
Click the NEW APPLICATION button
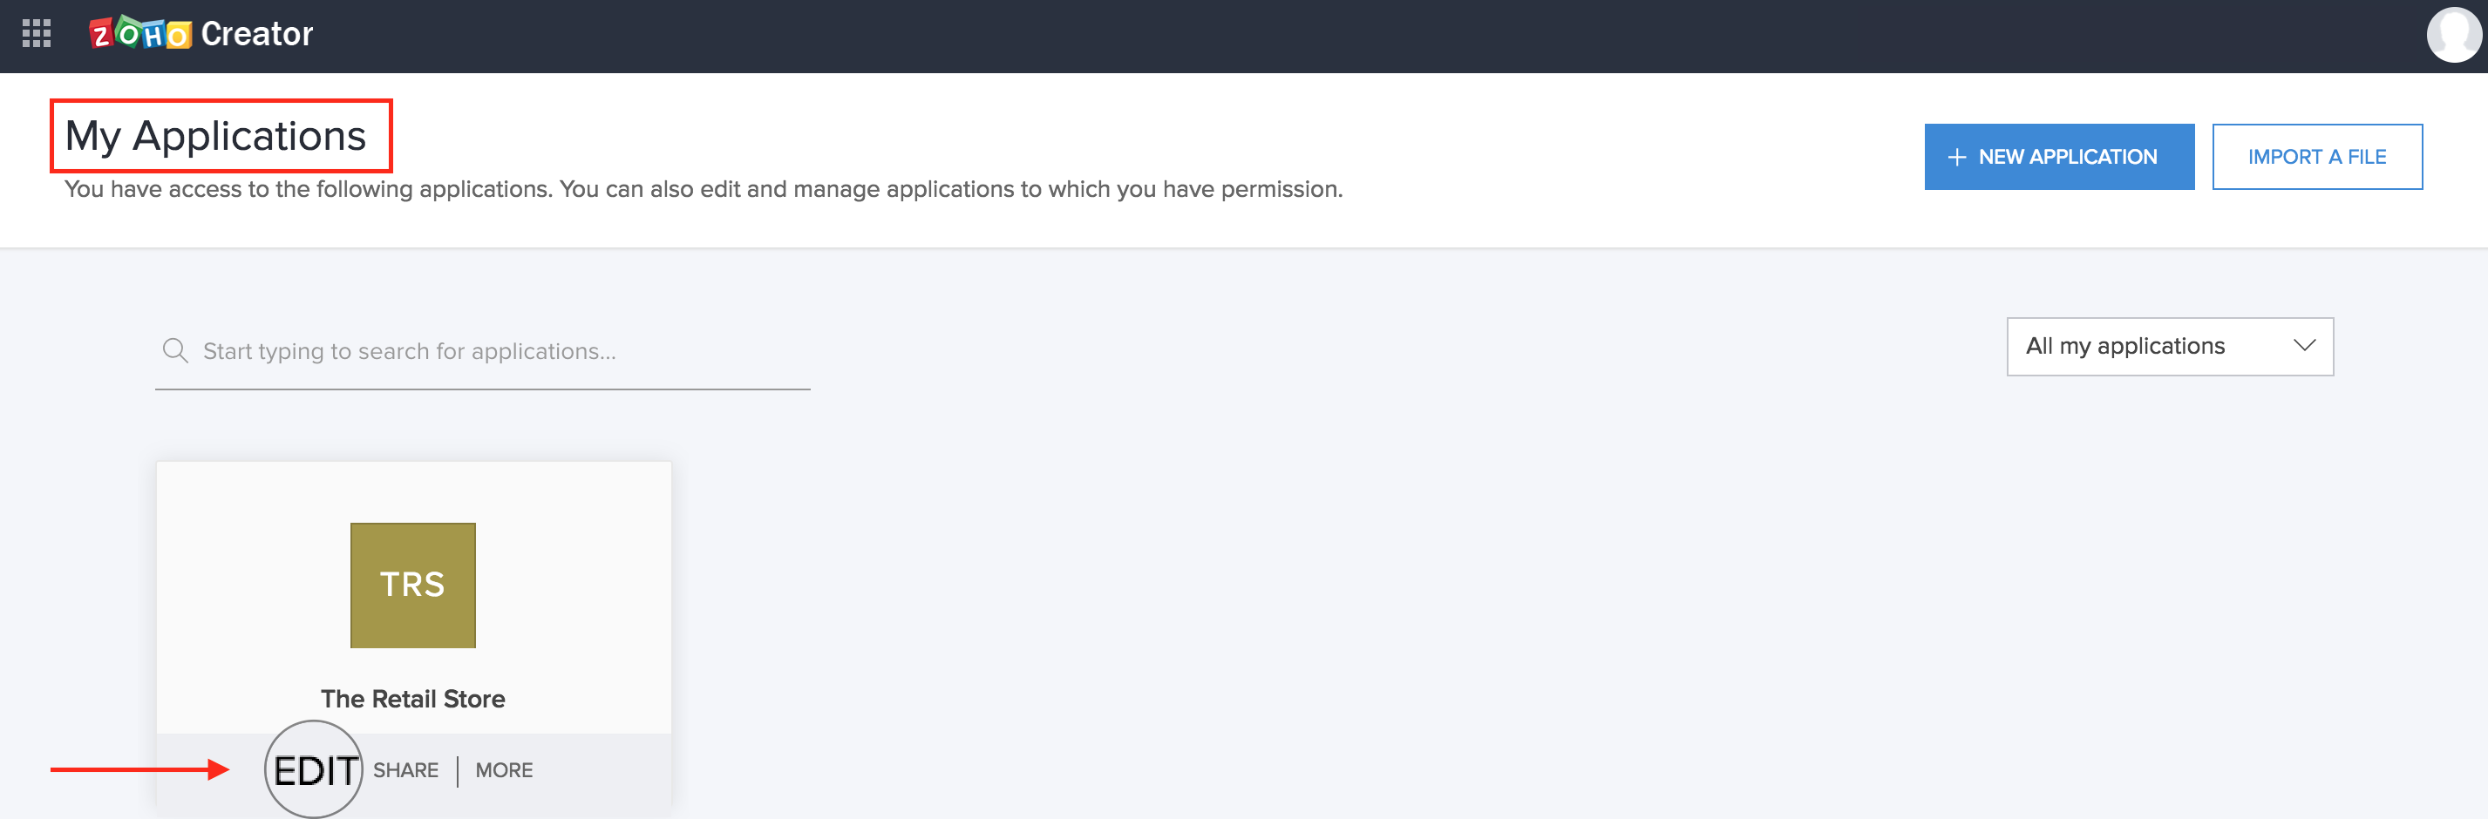click(x=2058, y=158)
